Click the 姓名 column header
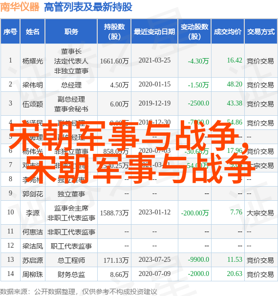The width and height of the screenshot is (278, 296). [x=33, y=31]
